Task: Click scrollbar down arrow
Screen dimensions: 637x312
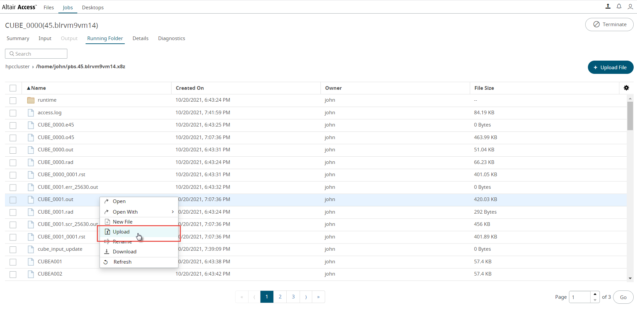Action: tap(630, 278)
